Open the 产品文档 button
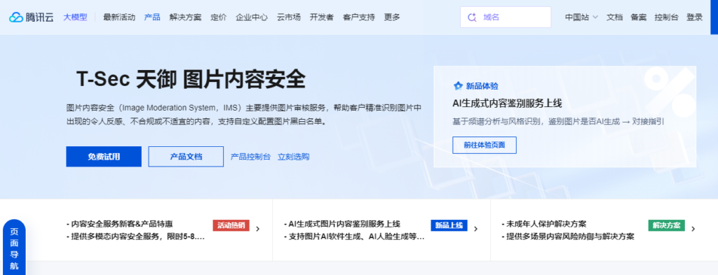Image resolution: width=718 pixels, height=275 pixels. [186, 157]
